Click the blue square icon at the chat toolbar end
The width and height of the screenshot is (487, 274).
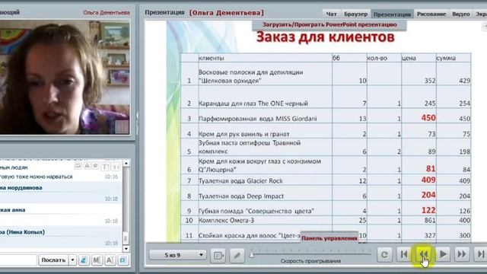click(x=123, y=260)
